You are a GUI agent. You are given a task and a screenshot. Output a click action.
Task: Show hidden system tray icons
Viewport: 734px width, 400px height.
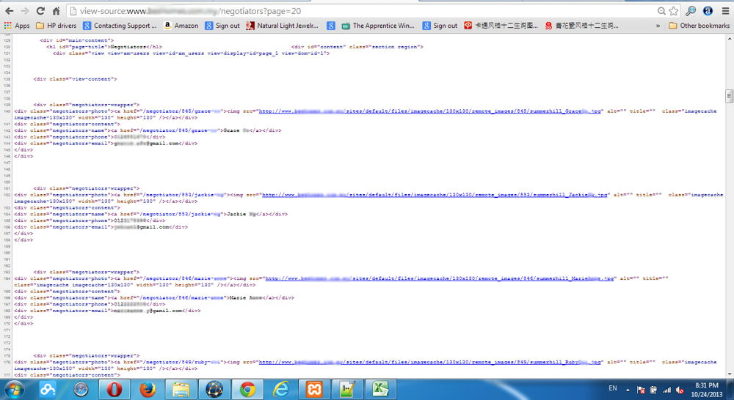point(628,389)
